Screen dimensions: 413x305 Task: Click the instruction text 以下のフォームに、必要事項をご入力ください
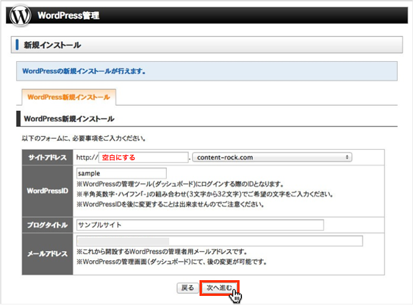[x=84, y=138]
